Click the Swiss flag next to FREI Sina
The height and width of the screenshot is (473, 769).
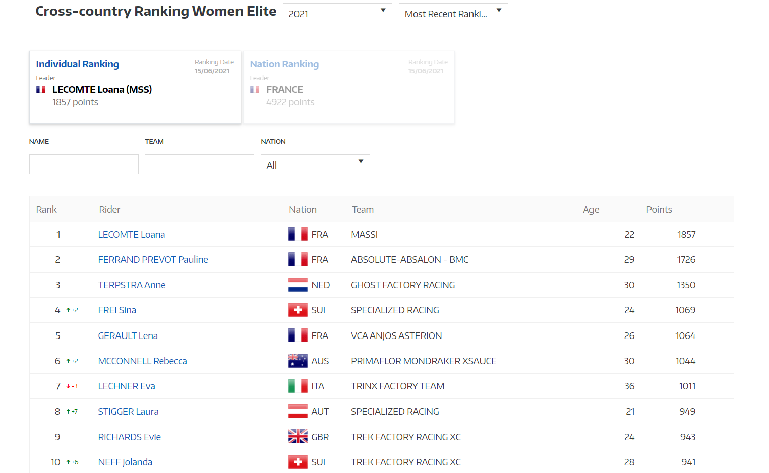pyautogui.click(x=297, y=310)
